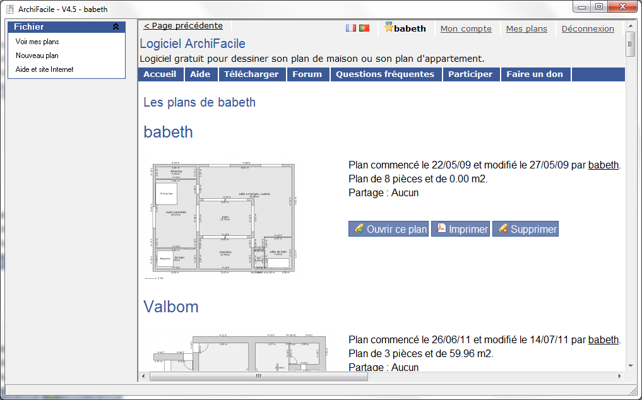Open the Mon compte link
Screen dimensions: 642x400
(466, 28)
